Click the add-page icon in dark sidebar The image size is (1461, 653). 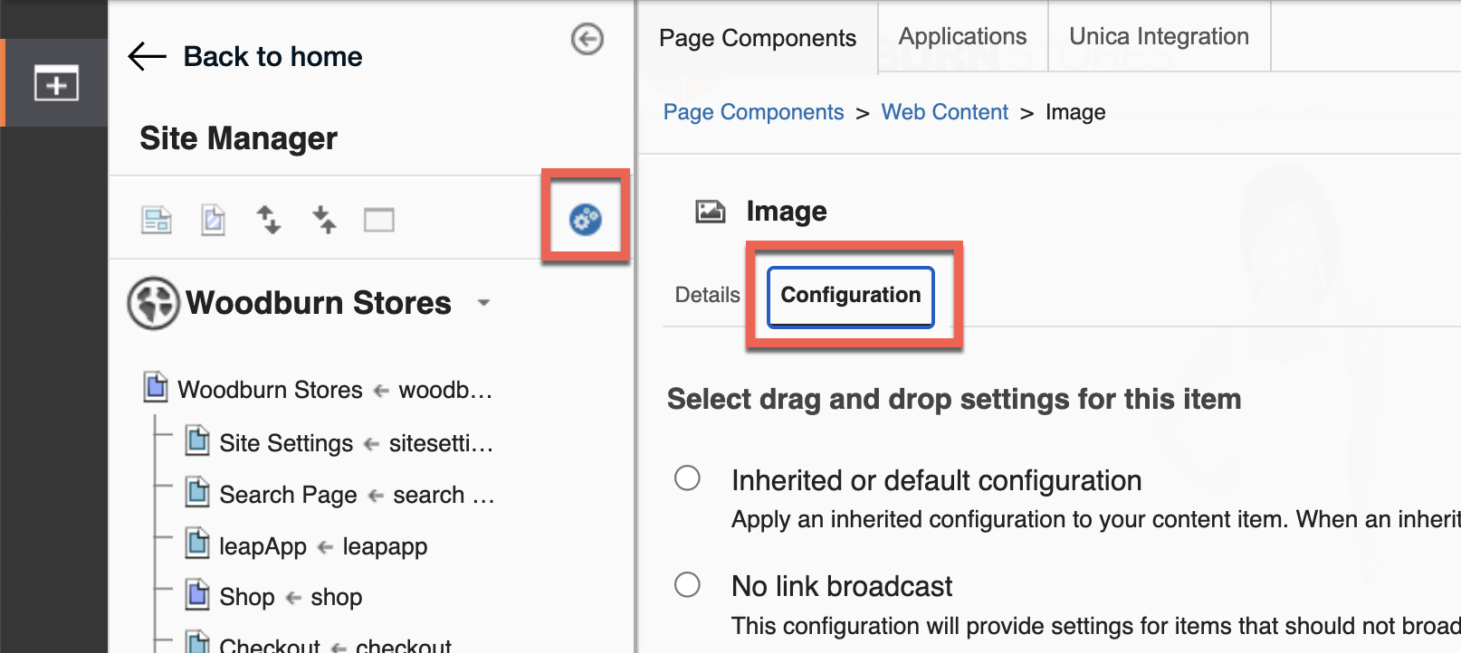click(x=56, y=83)
